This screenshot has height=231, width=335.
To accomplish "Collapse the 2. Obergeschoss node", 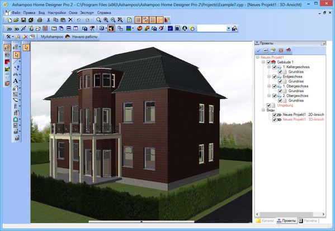I will coord(269,95).
